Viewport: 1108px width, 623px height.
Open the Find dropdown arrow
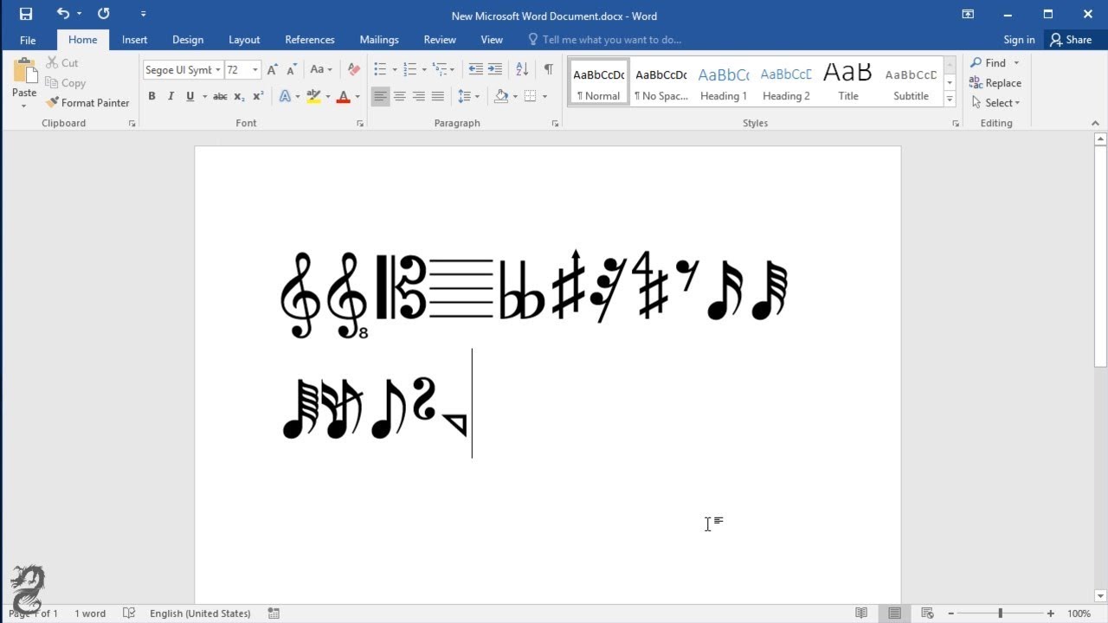point(1016,63)
